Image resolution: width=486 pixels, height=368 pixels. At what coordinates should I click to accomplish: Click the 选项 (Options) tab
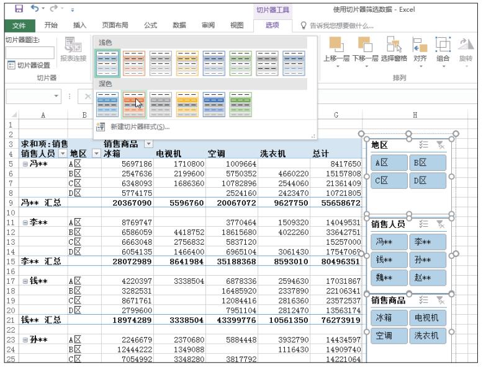click(x=272, y=25)
